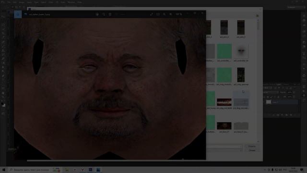Click the down arrow of the file dialog scrollbar

[x=258, y=141]
